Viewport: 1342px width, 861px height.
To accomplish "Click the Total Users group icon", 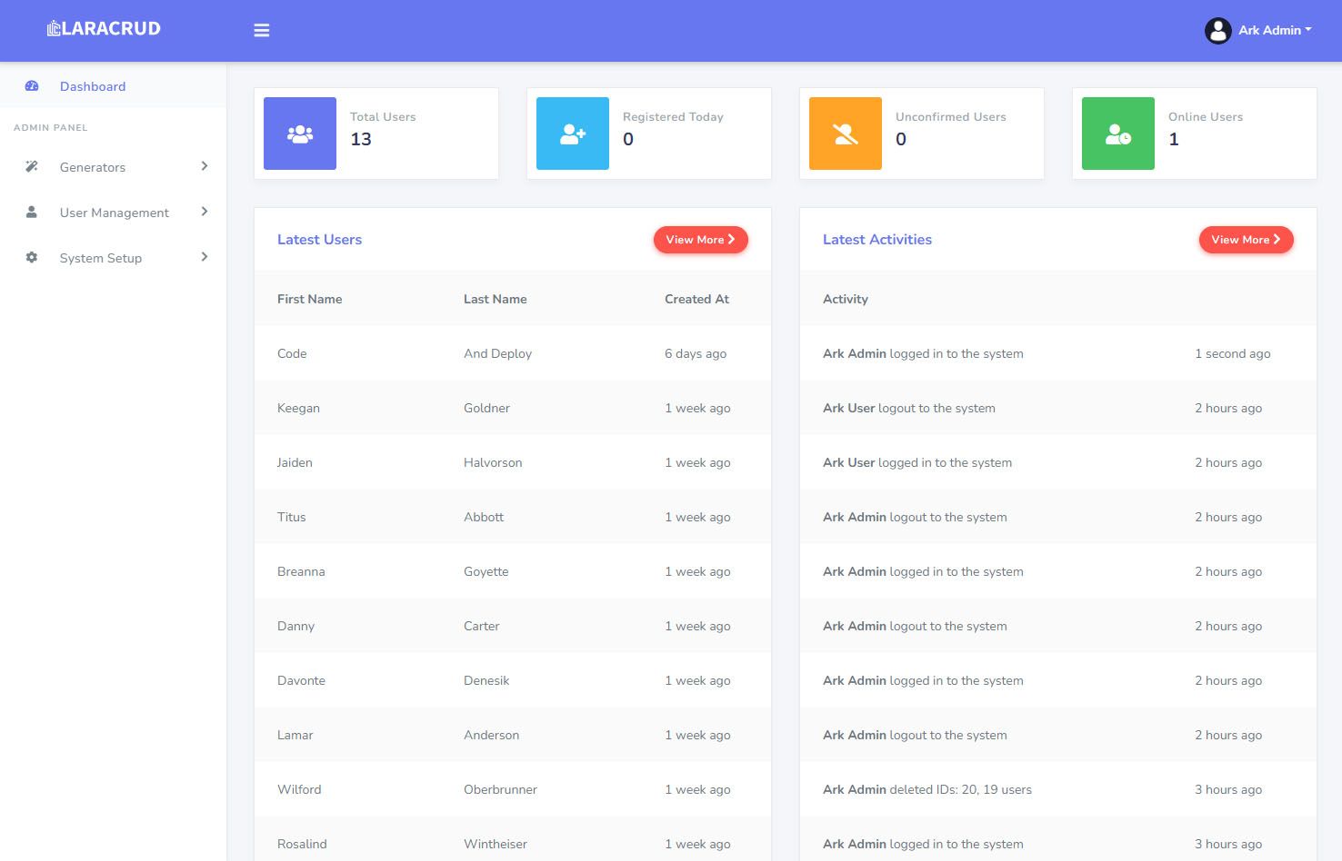I will click(x=300, y=134).
